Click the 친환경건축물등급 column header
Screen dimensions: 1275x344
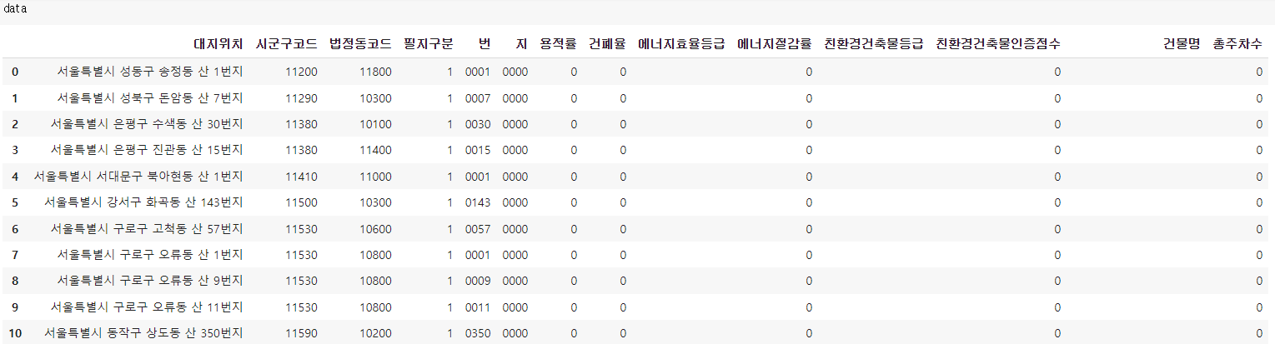pos(873,43)
